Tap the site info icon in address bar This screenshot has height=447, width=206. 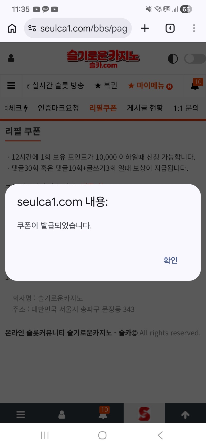[x=32, y=28]
